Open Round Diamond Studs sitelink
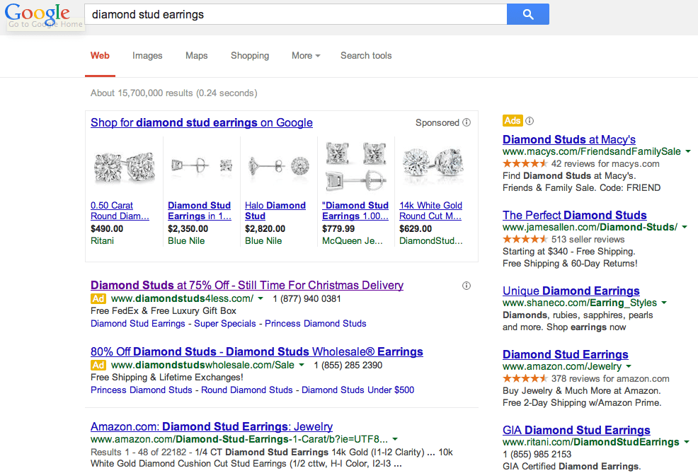This screenshot has width=698, height=473. [247, 390]
